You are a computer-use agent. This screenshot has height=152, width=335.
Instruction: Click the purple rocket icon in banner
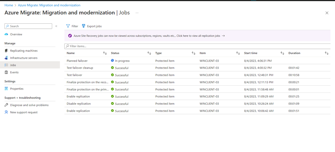70,36
